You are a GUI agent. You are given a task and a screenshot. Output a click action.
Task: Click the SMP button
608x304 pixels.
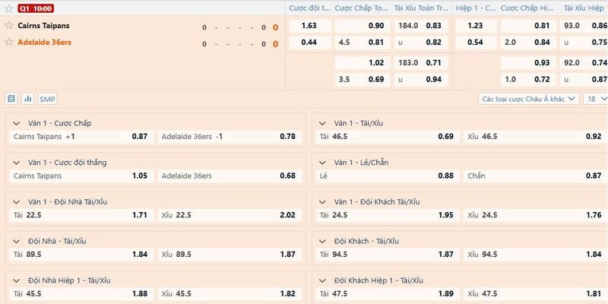pos(47,99)
